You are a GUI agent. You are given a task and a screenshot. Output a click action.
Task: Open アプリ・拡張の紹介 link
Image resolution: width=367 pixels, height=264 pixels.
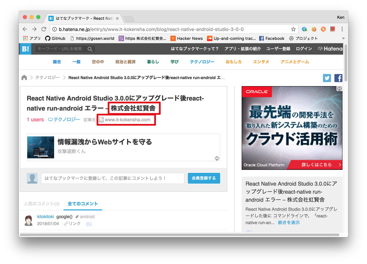tap(243, 49)
